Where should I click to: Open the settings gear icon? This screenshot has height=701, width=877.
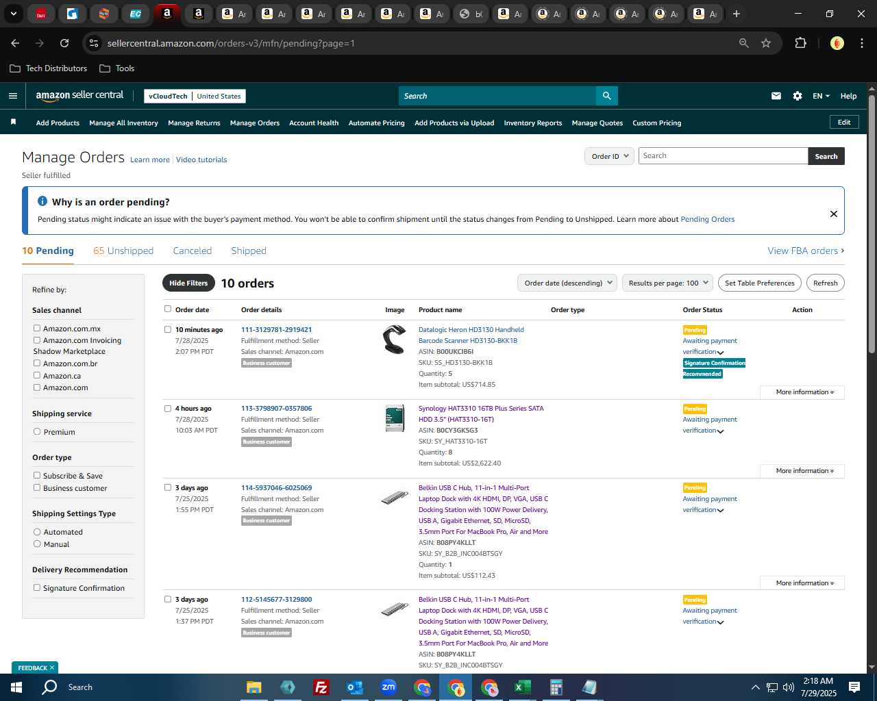point(798,96)
